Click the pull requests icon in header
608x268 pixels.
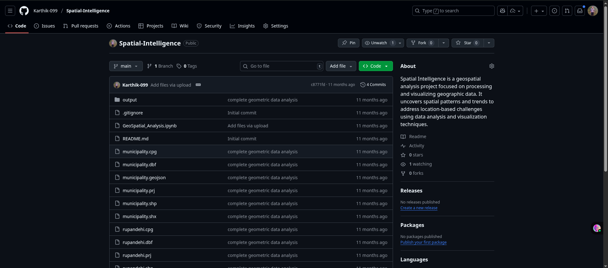[x=567, y=11]
